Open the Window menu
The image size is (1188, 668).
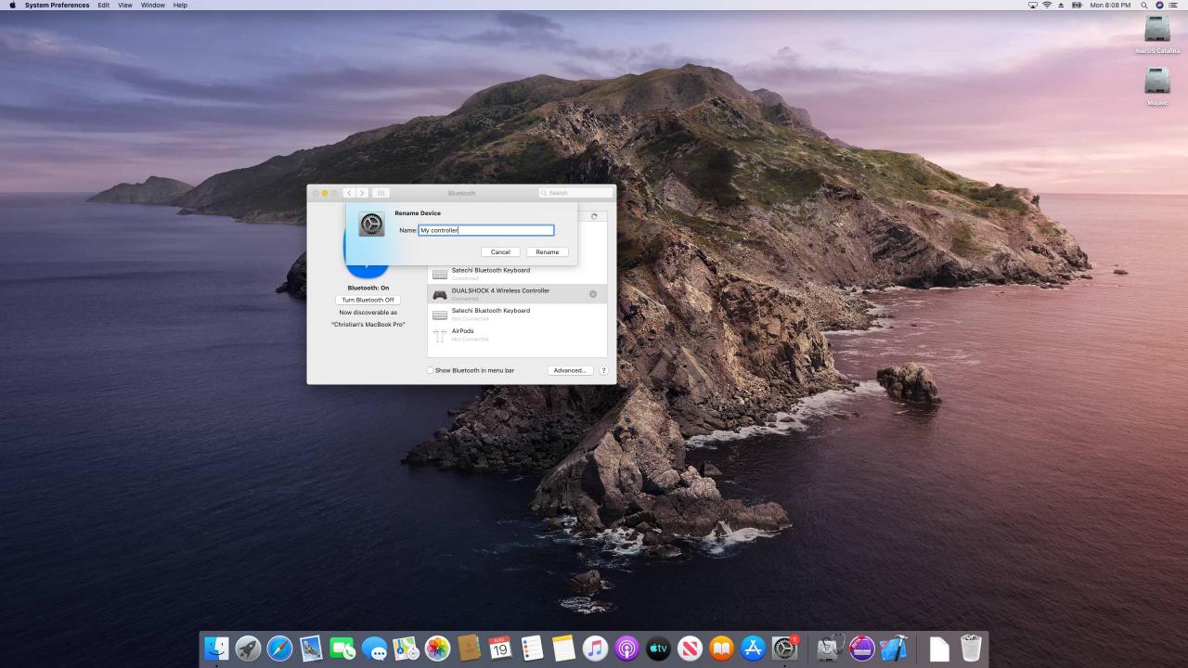coord(153,6)
